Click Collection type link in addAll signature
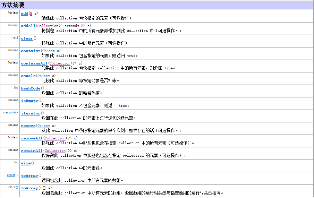 point(48,26)
